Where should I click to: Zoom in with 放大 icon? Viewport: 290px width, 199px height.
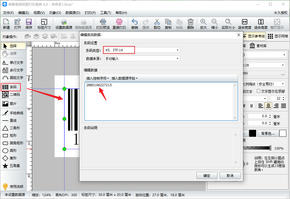coord(203,24)
